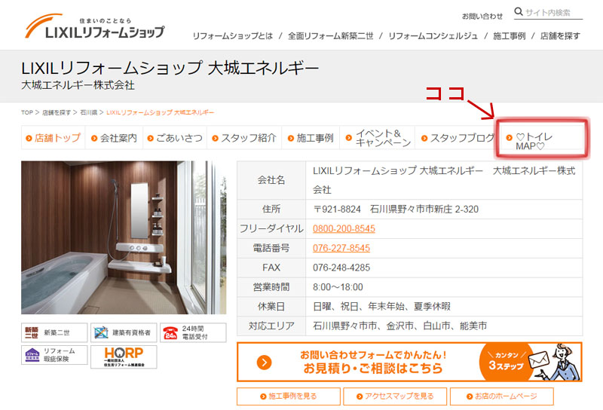Select the ♡トイレMAP♡ tab
Screen dimensions: 603x410
[x=542, y=139]
